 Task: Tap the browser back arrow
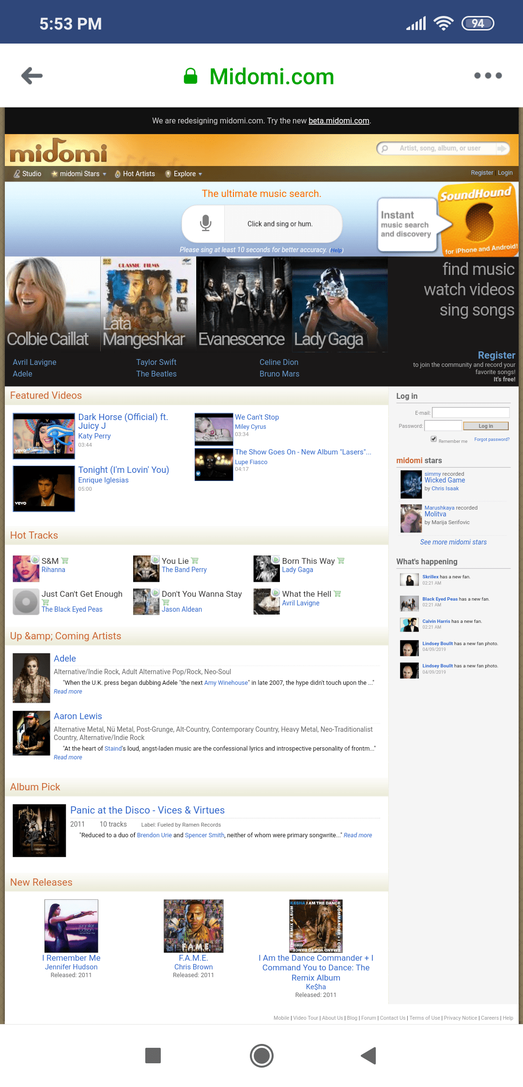point(32,75)
